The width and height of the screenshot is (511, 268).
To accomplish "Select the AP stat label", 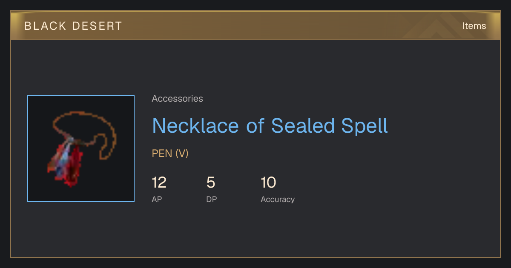I will click(157, 199).
